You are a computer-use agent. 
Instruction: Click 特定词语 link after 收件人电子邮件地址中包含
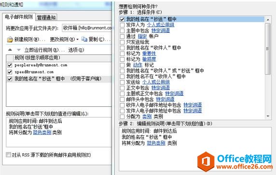pyautogui.click(x=193, y=105)
